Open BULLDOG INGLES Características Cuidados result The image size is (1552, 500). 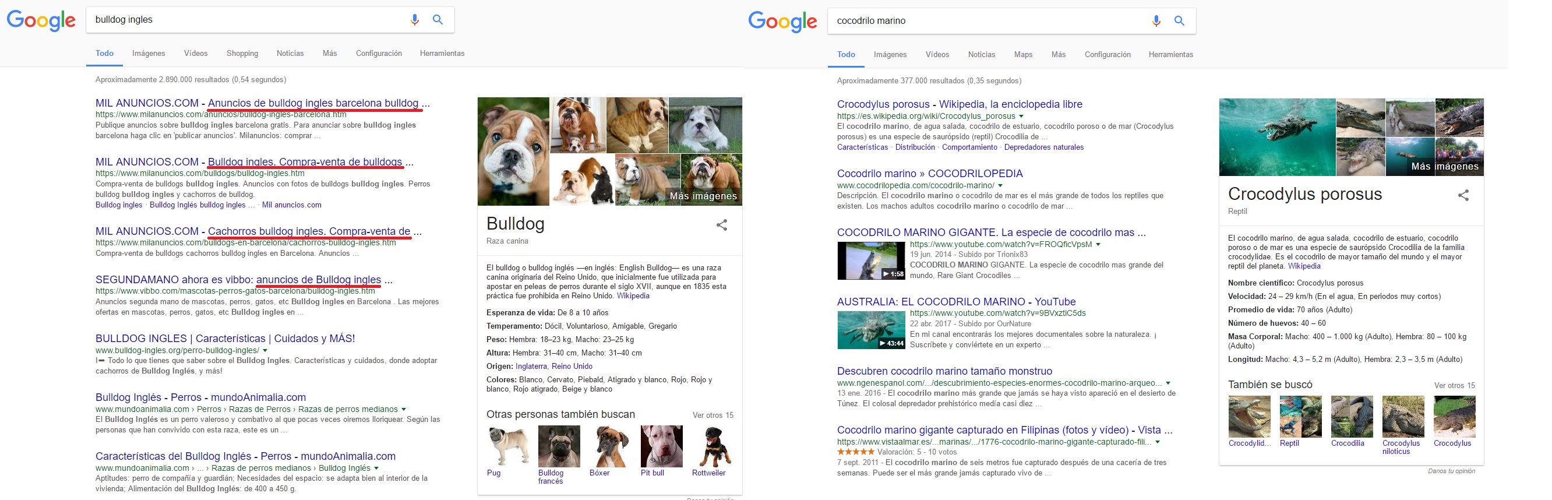[x=225, y=339]
